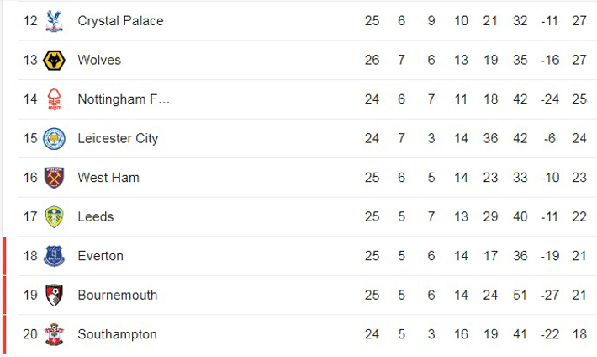Open the Wolves team name link
This screenshot has width=597, height=357.
(99, 61)
